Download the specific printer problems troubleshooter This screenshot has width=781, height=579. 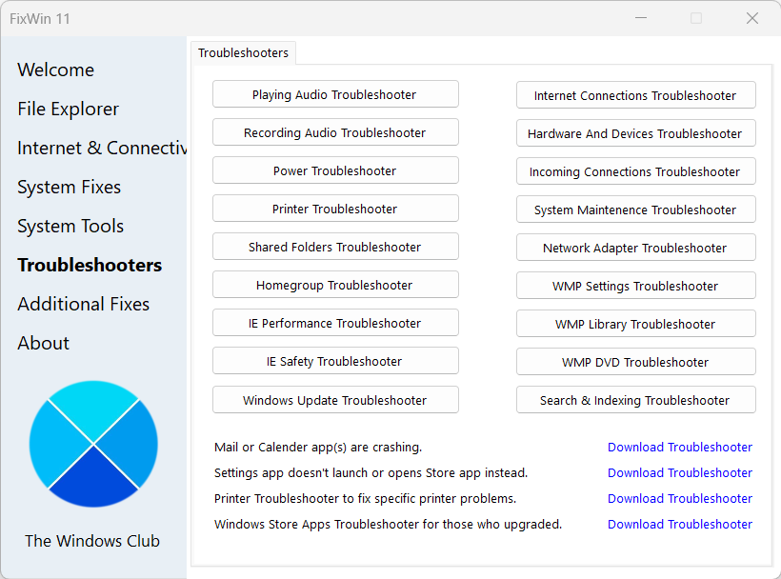coord(680,498)
